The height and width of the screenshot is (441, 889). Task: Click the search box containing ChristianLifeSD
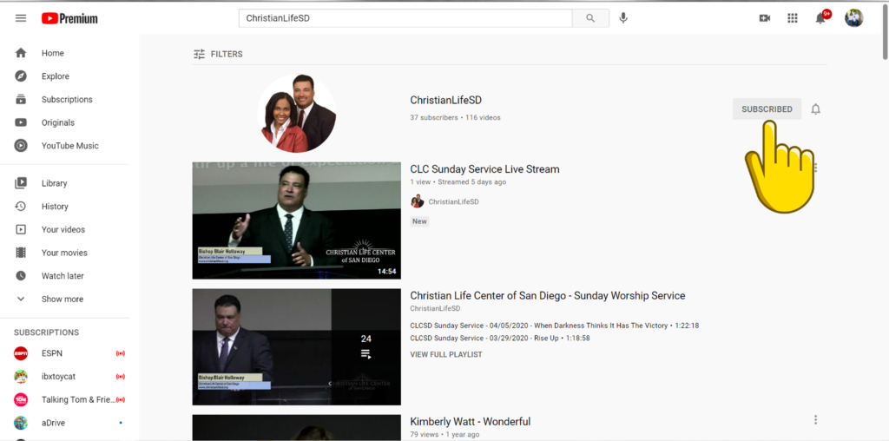(405, 18)
